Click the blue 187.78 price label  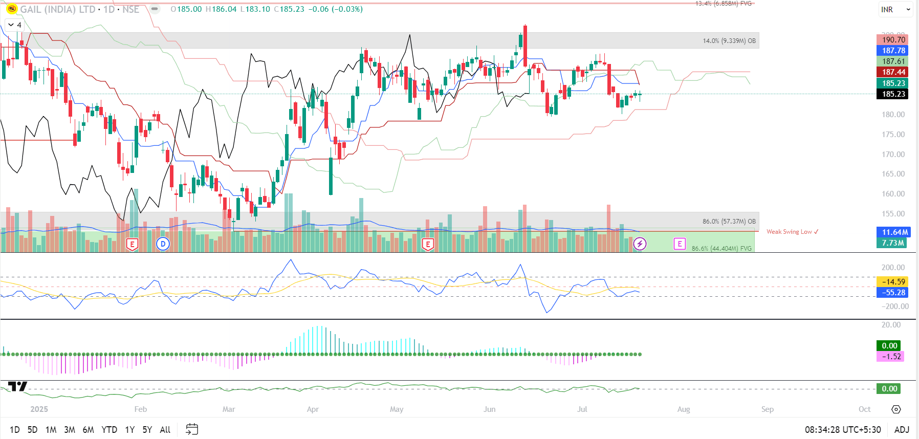click(893, 50)
